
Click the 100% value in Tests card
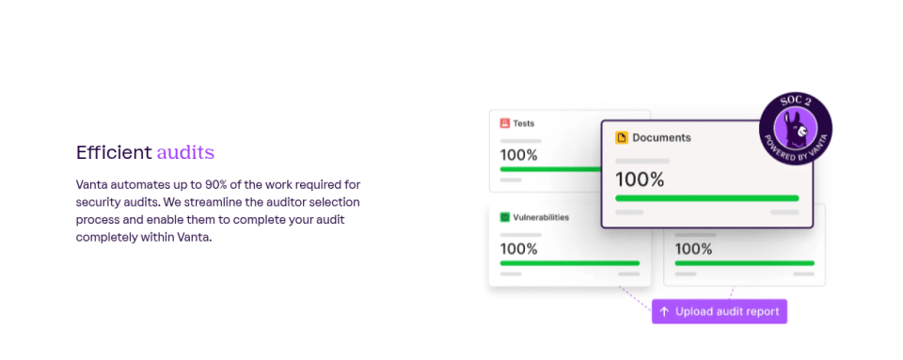[518, 155]
